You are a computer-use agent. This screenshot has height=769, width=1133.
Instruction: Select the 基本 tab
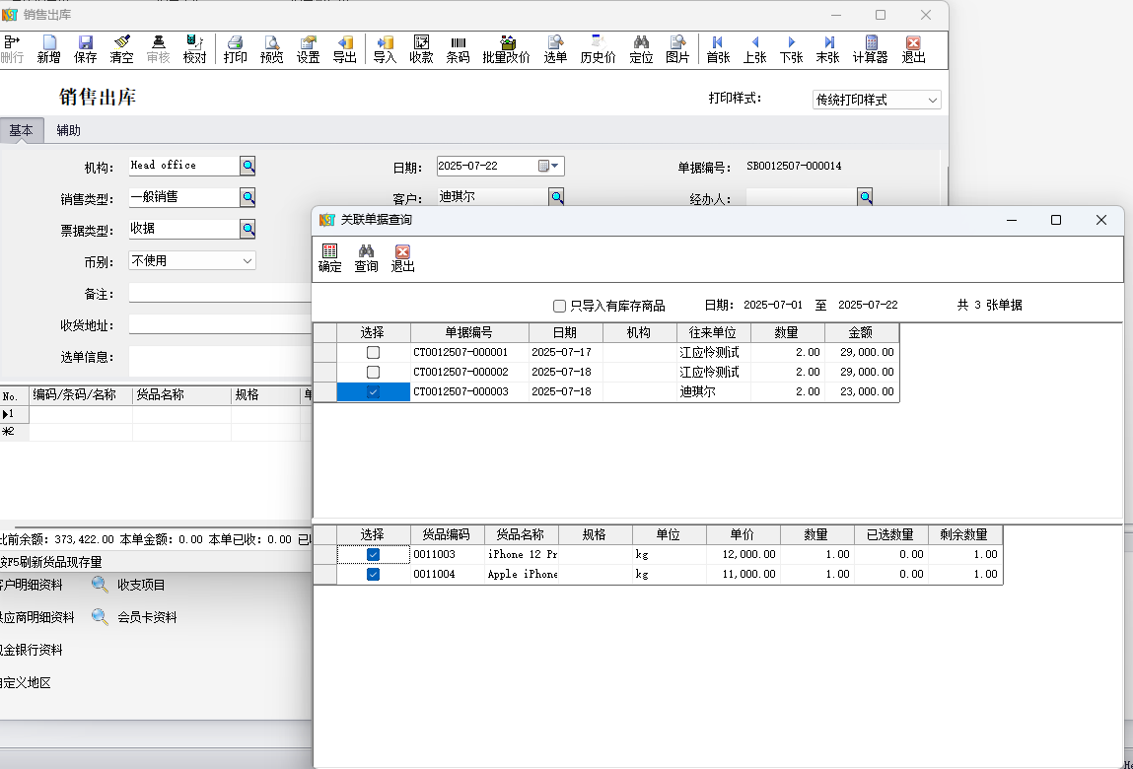click(22, 131)
